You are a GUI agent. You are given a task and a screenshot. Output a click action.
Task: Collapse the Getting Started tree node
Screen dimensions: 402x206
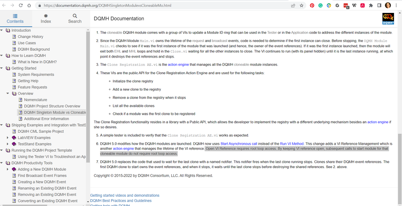pos(2,68)
